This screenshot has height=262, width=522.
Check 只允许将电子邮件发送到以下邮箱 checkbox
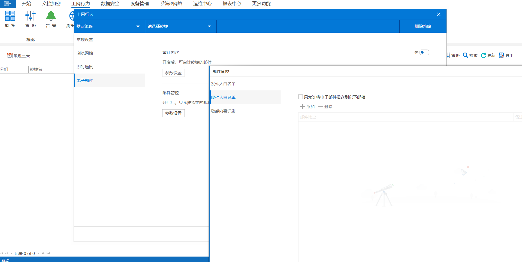coord(301,97)
